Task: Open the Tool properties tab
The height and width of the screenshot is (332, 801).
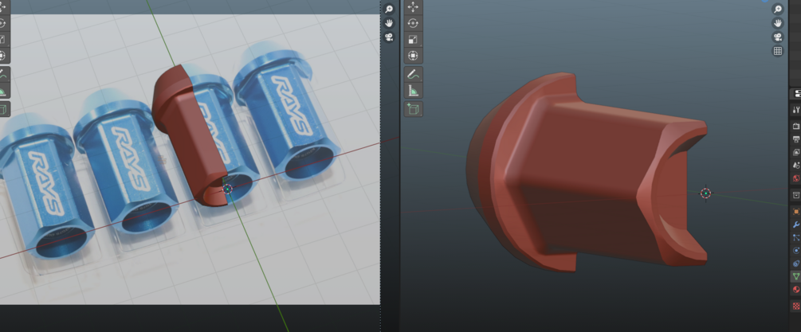Action: click(796, 109)
